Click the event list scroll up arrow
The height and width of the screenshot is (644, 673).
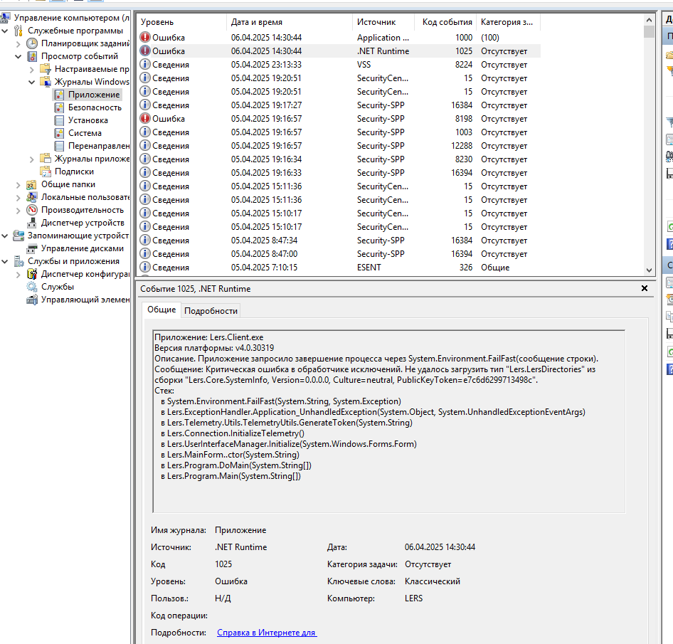pos(649,20)
